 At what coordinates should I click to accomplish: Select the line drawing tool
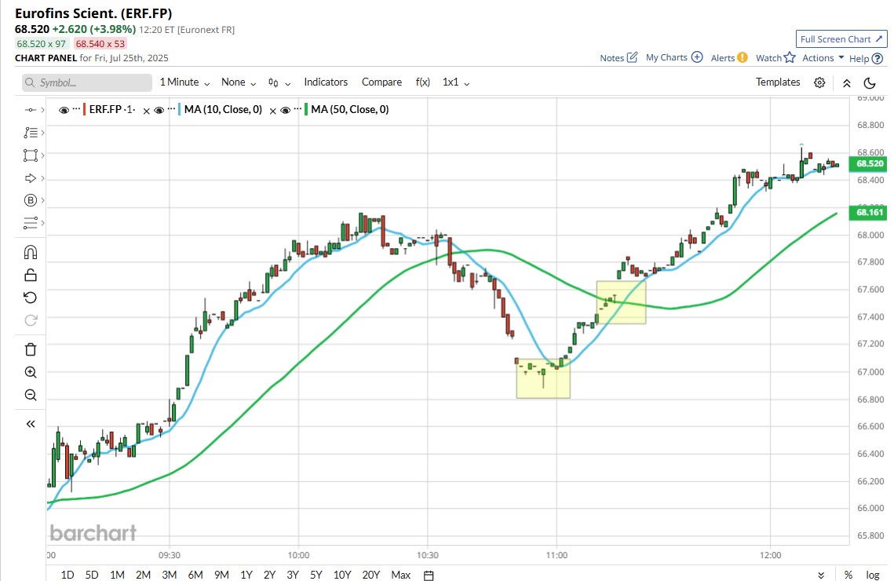30,109
